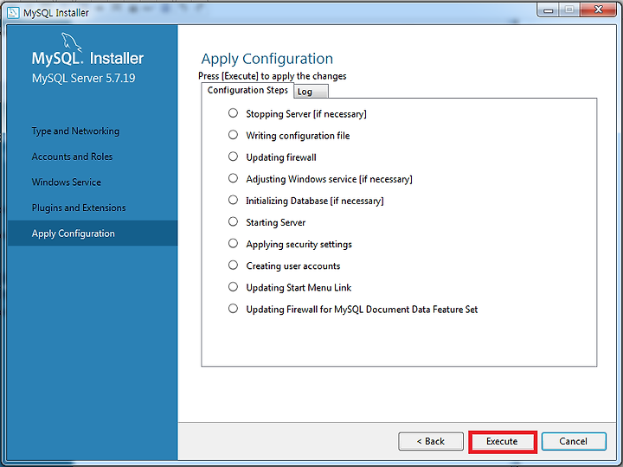Click the 'Apply Configuration' page heading

pyautogui.click(x=267, y=59)
